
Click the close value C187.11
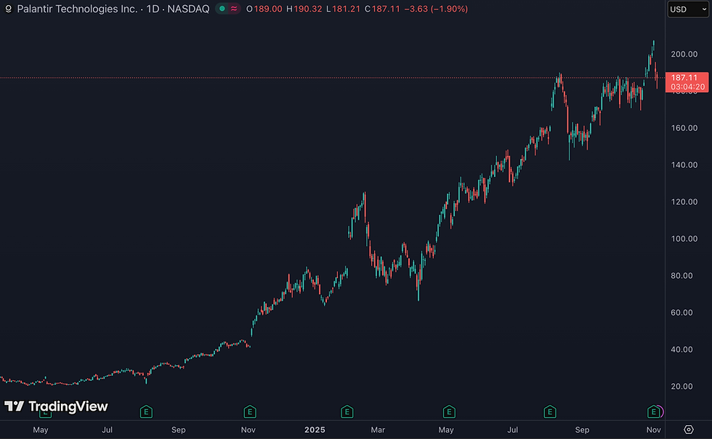(x=382, y=9)
